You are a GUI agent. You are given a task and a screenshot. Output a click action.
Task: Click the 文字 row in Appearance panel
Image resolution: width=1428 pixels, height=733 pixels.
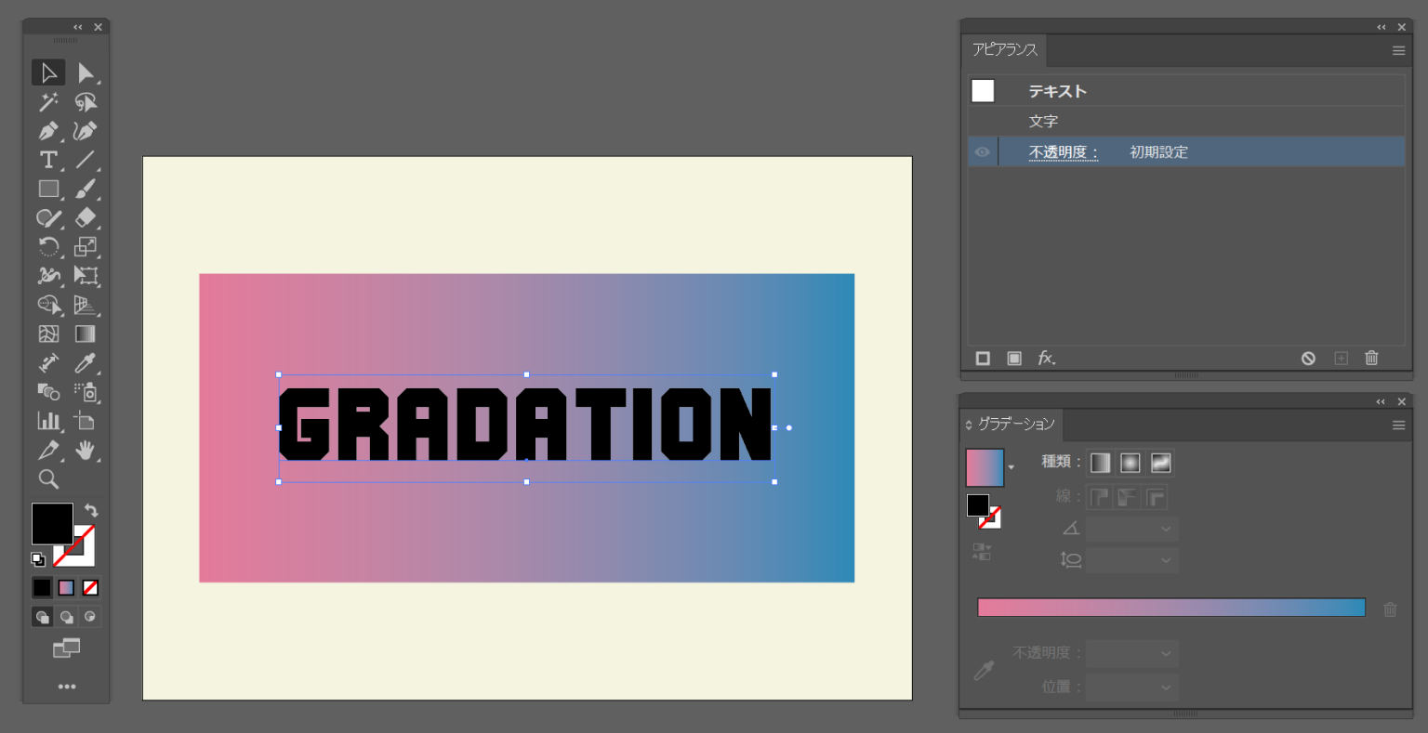tap(1043, 122)
